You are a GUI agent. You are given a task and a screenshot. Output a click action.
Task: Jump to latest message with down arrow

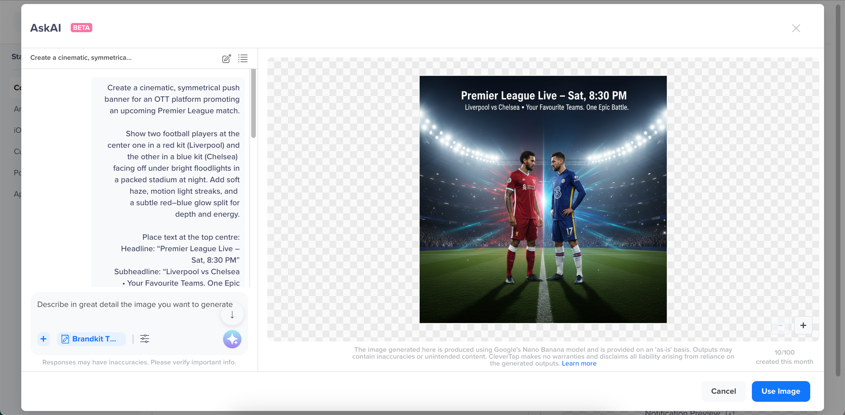(x=232, y=315)
